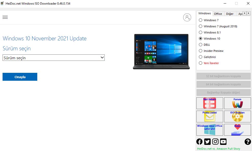Select the Windows 10 radio button
Screen dimensions: 252x151
point(201,38)
